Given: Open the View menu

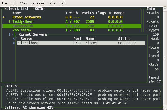Looking at the screenshot, I should point(24,3).
